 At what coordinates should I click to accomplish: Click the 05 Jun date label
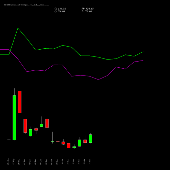click(46, 162)
